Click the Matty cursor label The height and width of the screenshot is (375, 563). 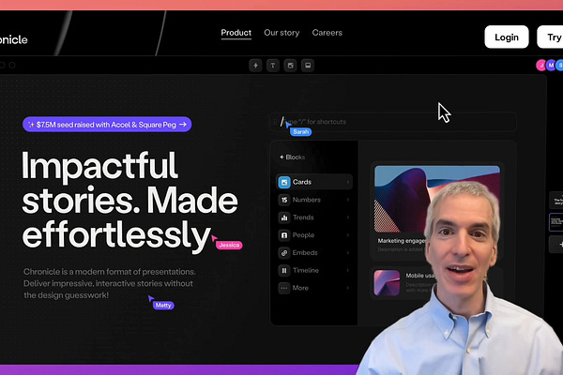163,305
